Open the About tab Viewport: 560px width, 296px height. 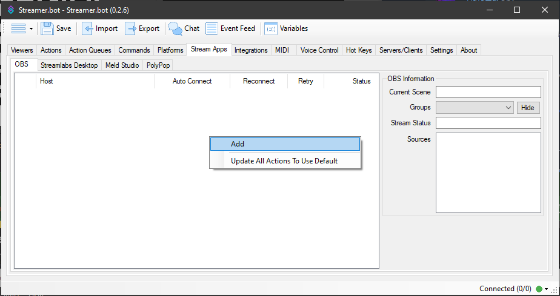click(x=468, y=50)
